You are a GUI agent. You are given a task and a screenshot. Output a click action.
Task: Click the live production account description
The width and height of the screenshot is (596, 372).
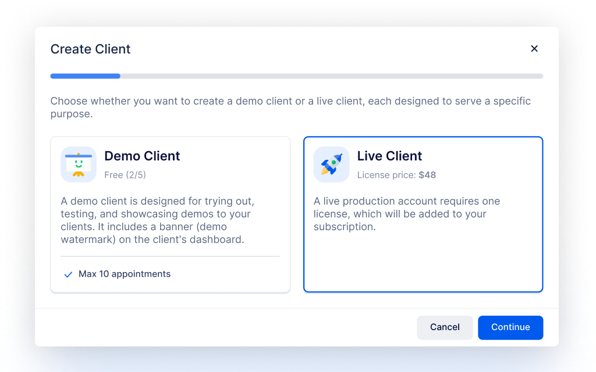tap(407, 214)
